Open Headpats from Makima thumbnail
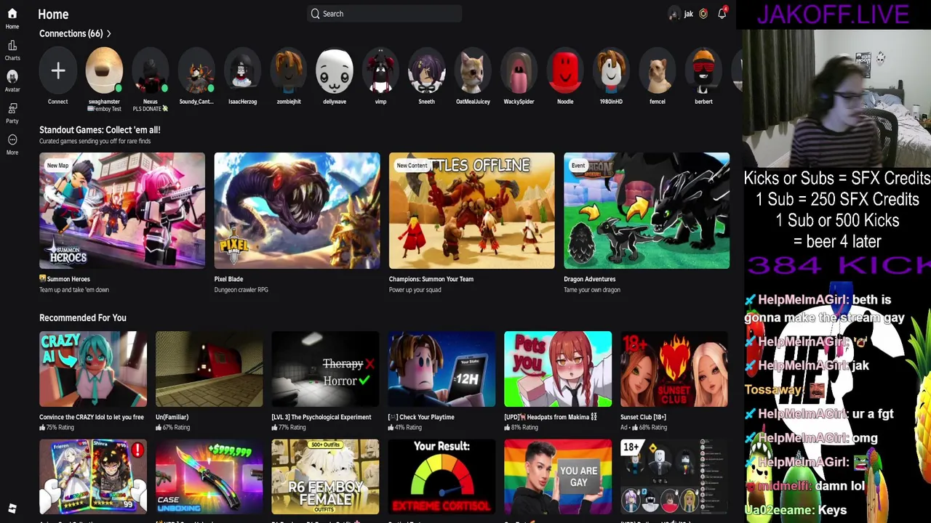The image size is (931, 523). tap(558, 369)
